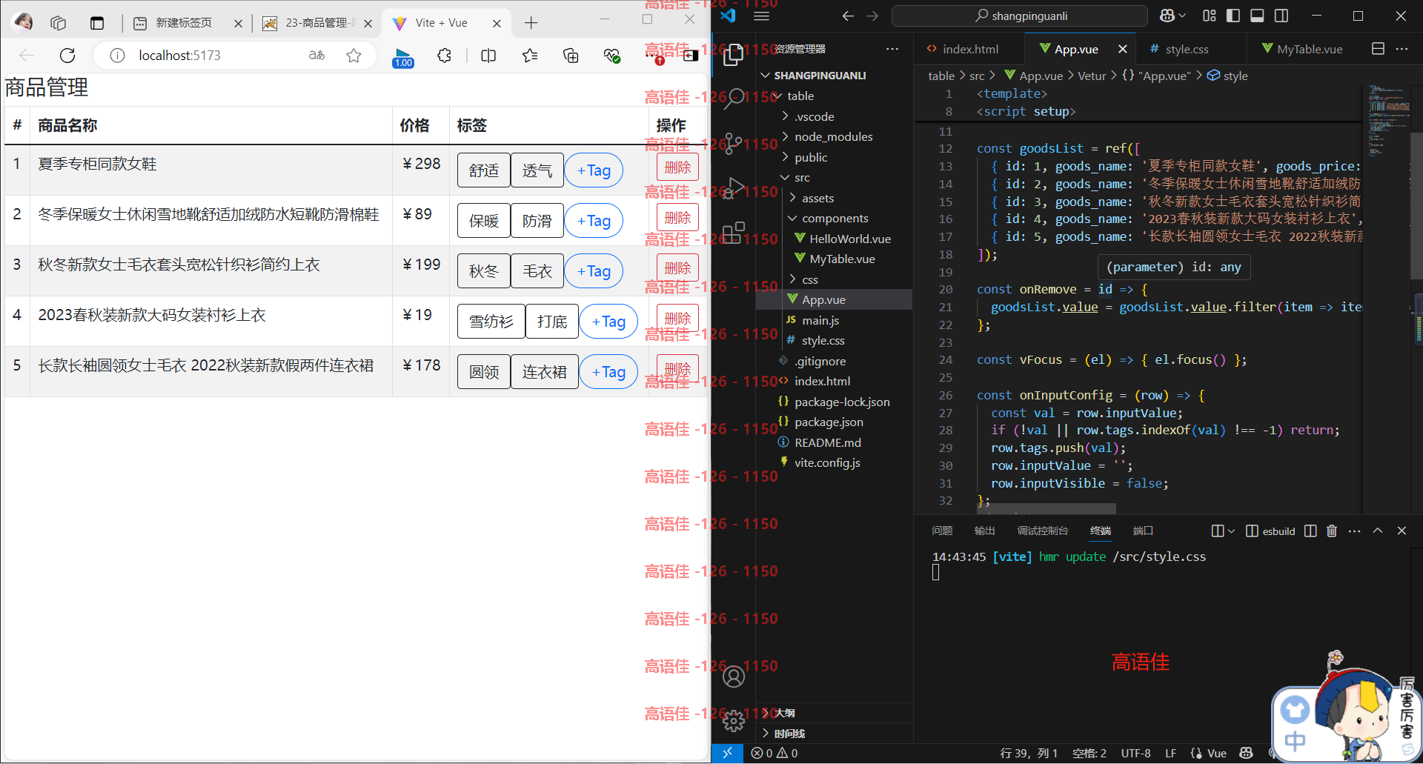
Task: Collapse the table folder
Action: coord(835,96)
